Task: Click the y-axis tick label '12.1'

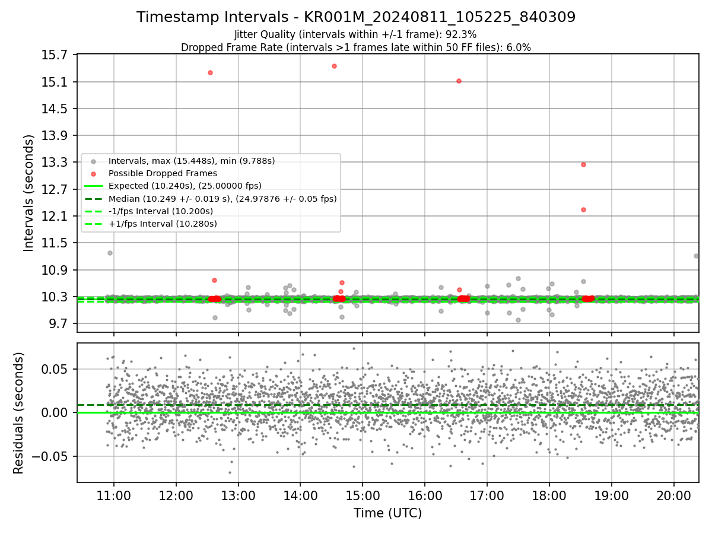Action: [56, 216]
